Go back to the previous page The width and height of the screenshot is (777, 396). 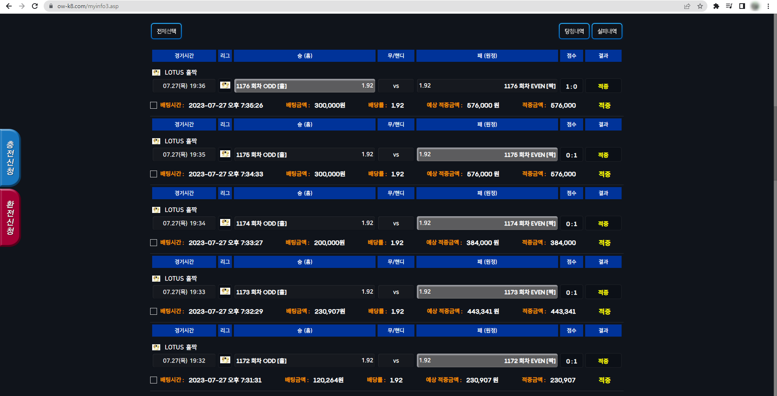(x=9, y=6)
